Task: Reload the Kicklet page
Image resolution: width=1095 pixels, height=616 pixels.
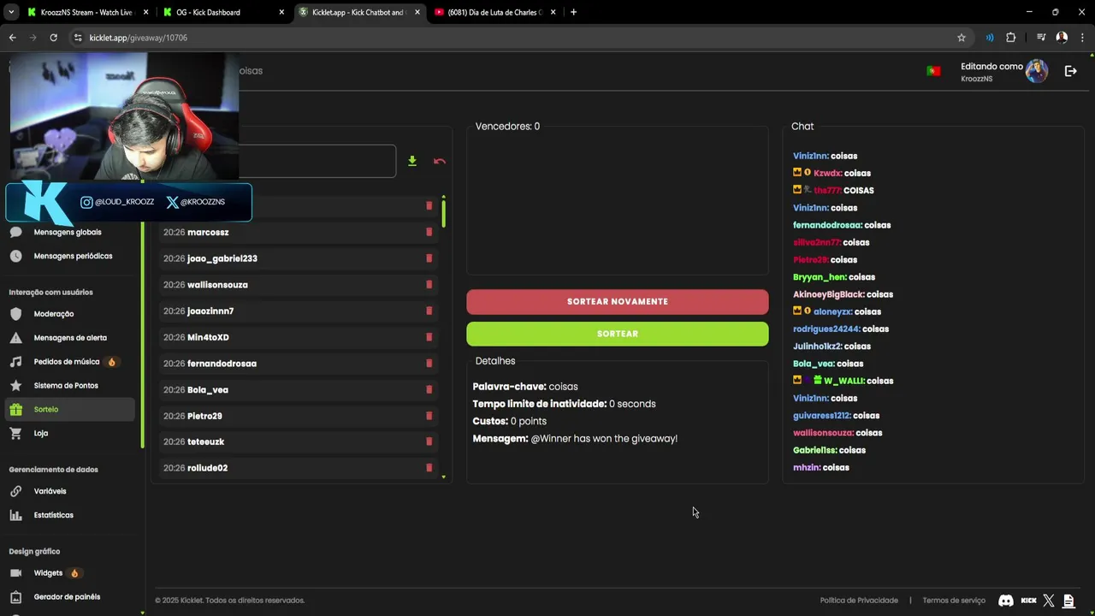Action: [53, 38]
